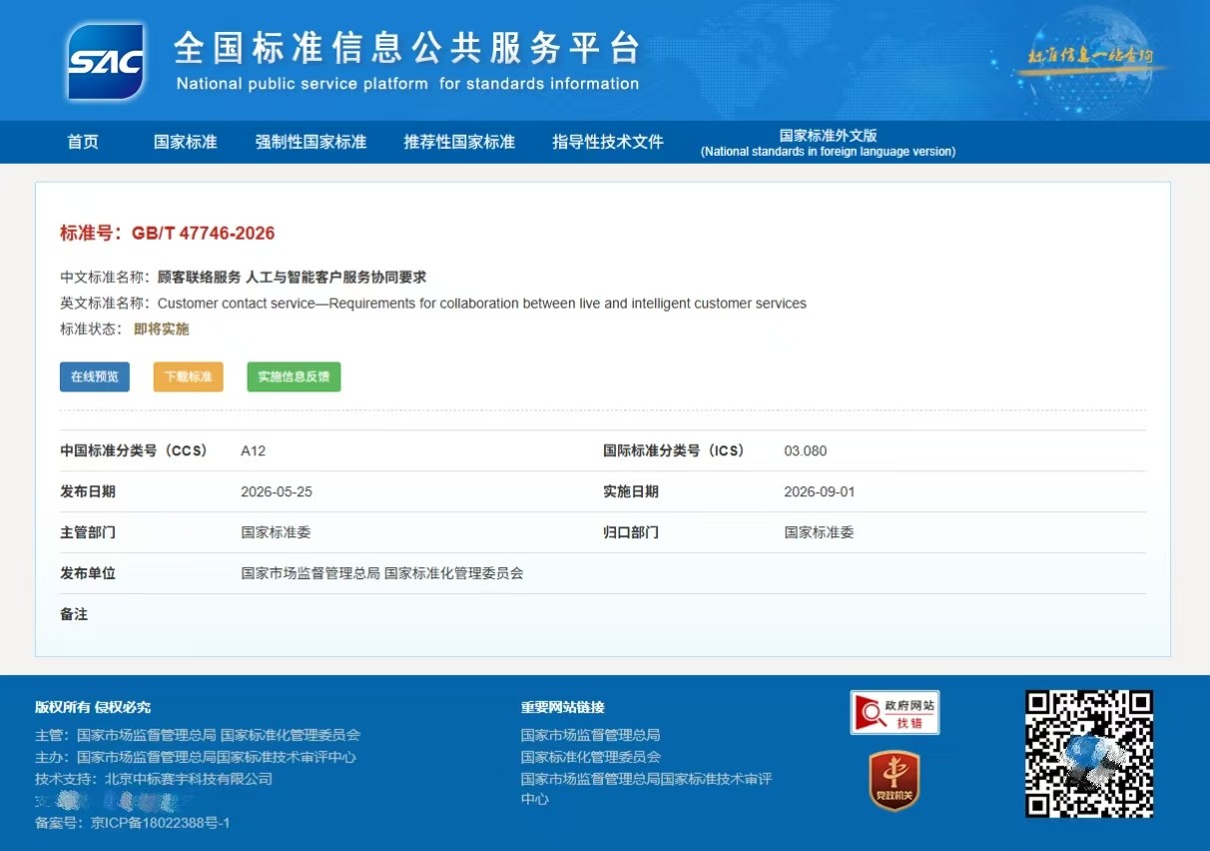
Task: Click the 重要网站链接 heading
Action: pos(562,707)
